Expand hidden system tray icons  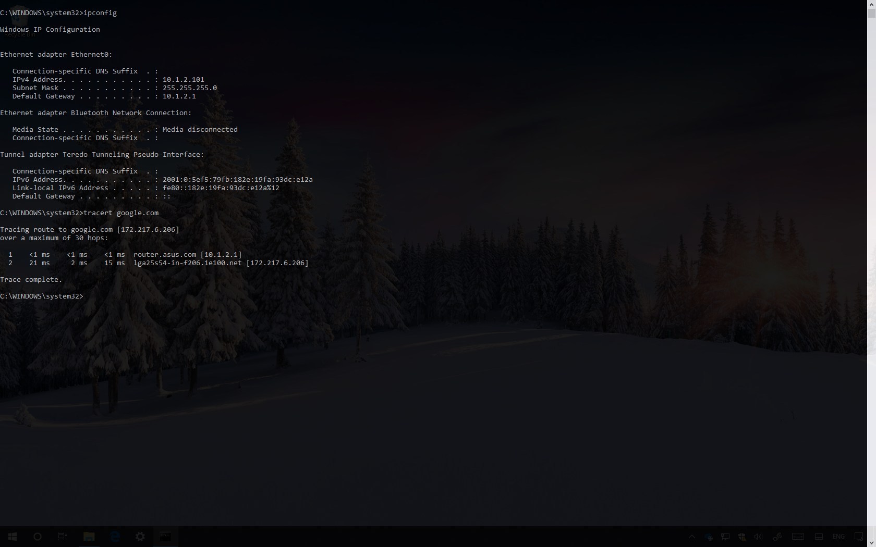692,537
